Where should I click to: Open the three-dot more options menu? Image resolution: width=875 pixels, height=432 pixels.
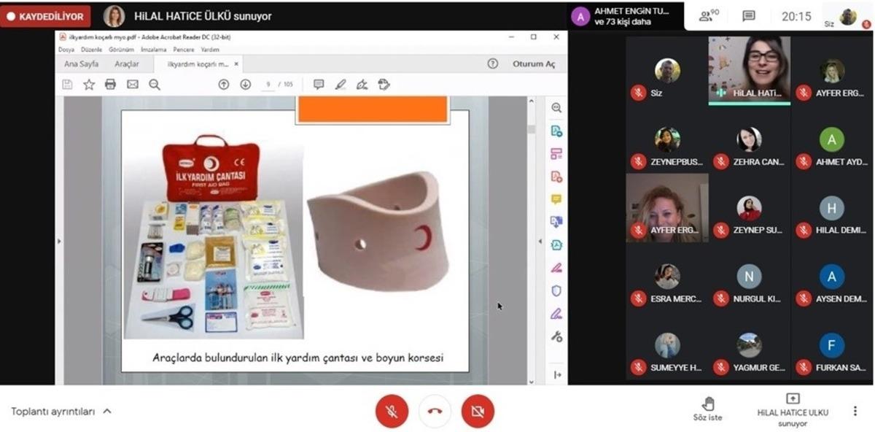point(855,411)
